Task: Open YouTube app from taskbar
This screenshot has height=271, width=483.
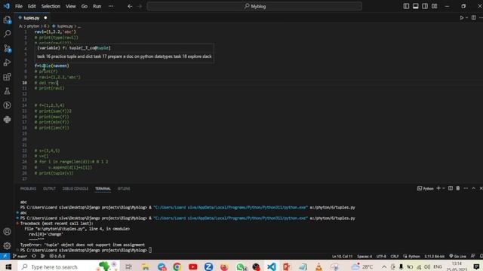Action: tap(193, 266)
